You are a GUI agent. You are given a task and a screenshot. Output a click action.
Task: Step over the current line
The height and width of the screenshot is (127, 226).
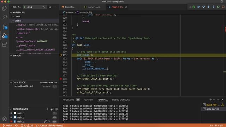(x=203, y=7)
